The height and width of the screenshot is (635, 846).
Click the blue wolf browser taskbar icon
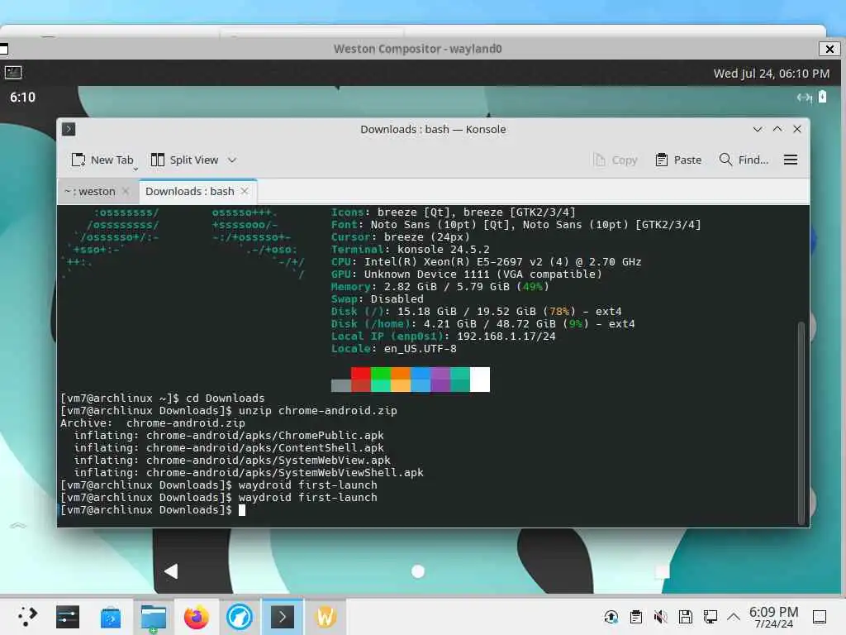(239, 617)
